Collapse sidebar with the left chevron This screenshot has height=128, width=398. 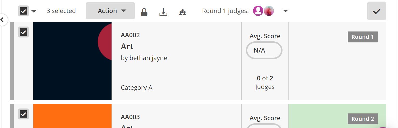tap(3, 20)
